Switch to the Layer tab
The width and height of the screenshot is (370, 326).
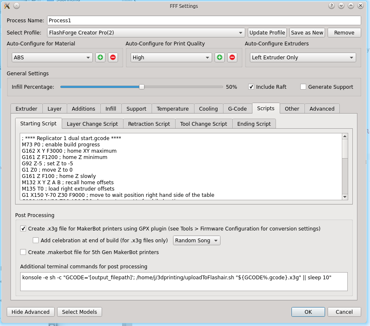click(x=55, y=109)
